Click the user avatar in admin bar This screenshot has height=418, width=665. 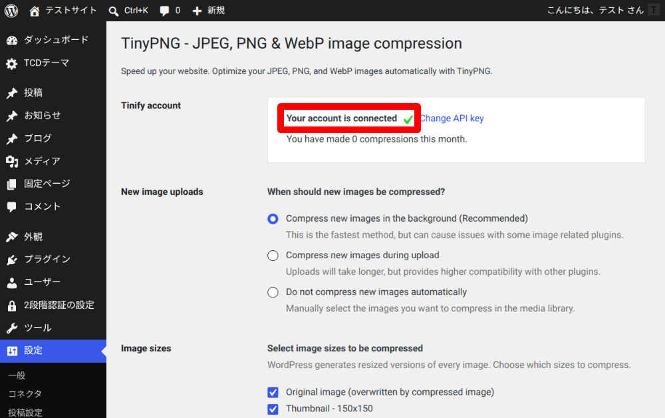coord(654,10)
